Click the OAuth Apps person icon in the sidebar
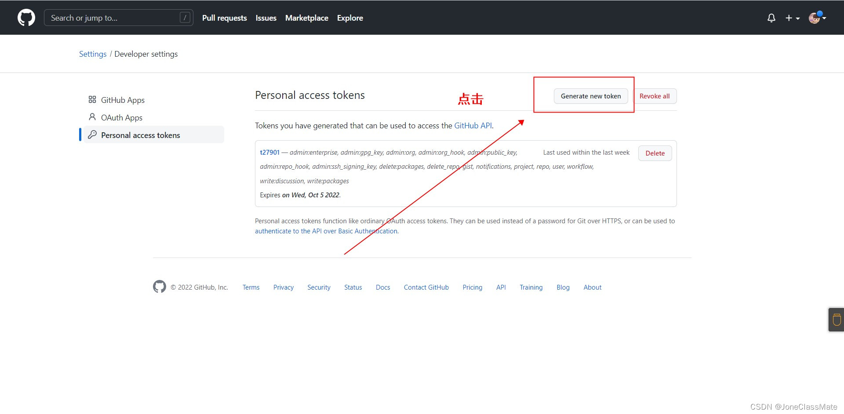 (92, 117)
